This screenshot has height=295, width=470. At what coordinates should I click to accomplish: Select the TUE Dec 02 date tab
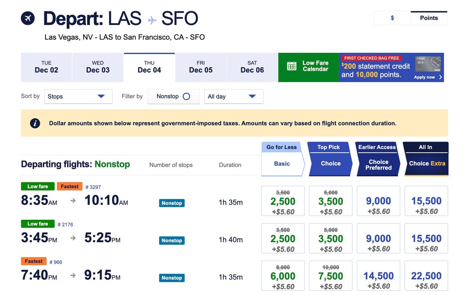coord(46,67)
